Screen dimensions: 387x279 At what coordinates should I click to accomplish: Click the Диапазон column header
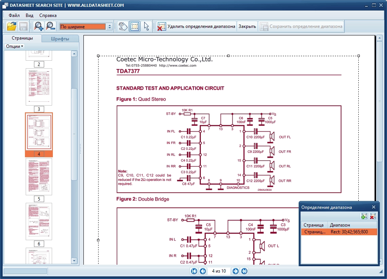coord(352,225)
